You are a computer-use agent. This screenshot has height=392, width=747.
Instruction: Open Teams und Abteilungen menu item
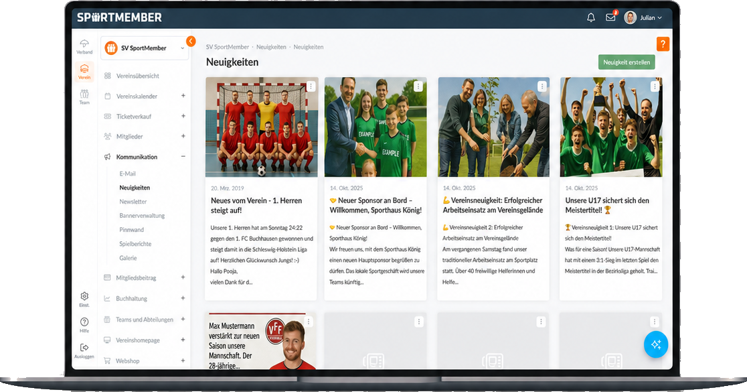pyautogui.click(x=145, y=320)
